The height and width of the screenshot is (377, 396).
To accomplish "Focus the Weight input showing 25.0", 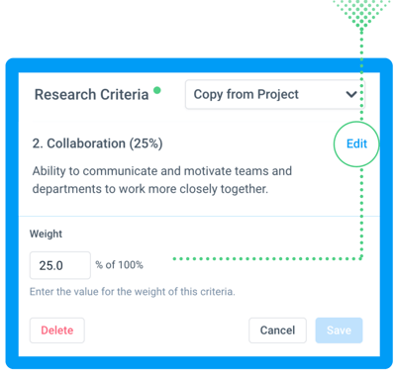I will [x=60, y=265].
